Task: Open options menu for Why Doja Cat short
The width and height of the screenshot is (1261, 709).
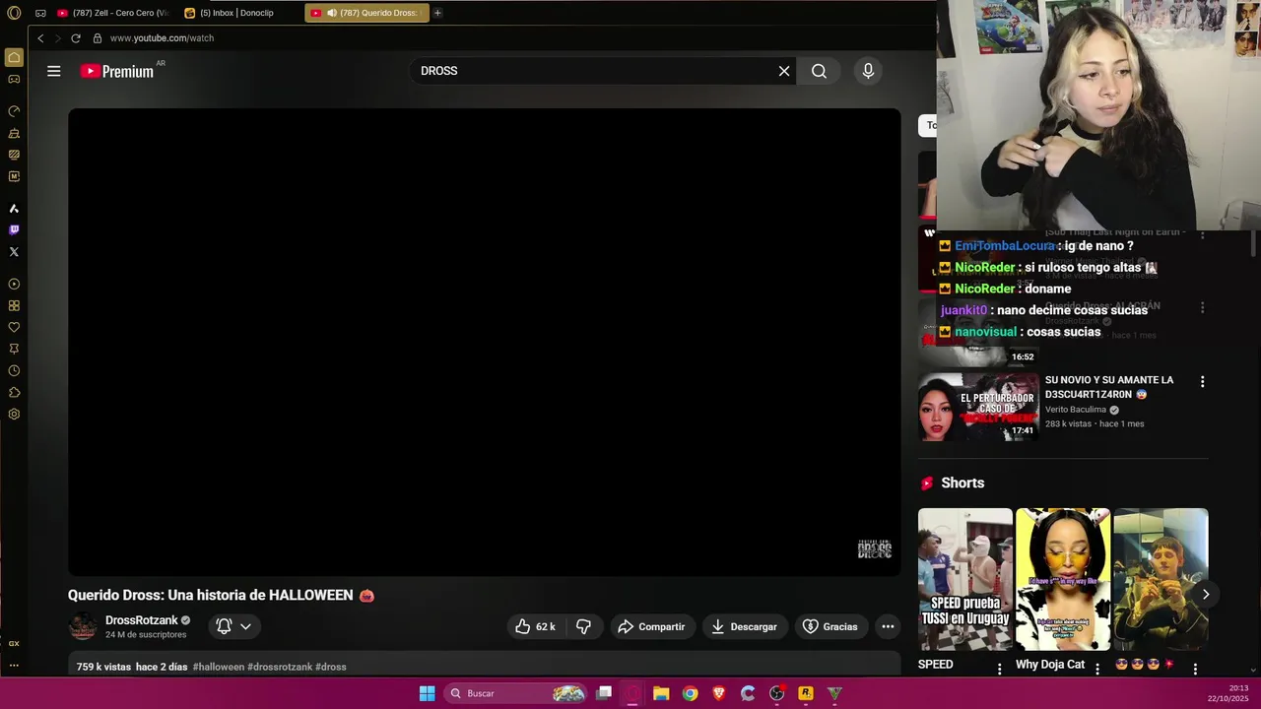Action: pos(1097,669)
